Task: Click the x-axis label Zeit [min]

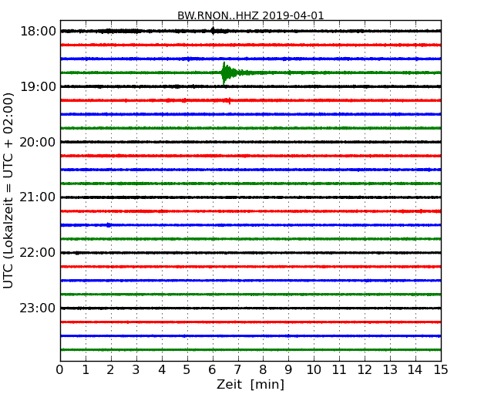Action: pyautogui.click(x=250, y=384)
